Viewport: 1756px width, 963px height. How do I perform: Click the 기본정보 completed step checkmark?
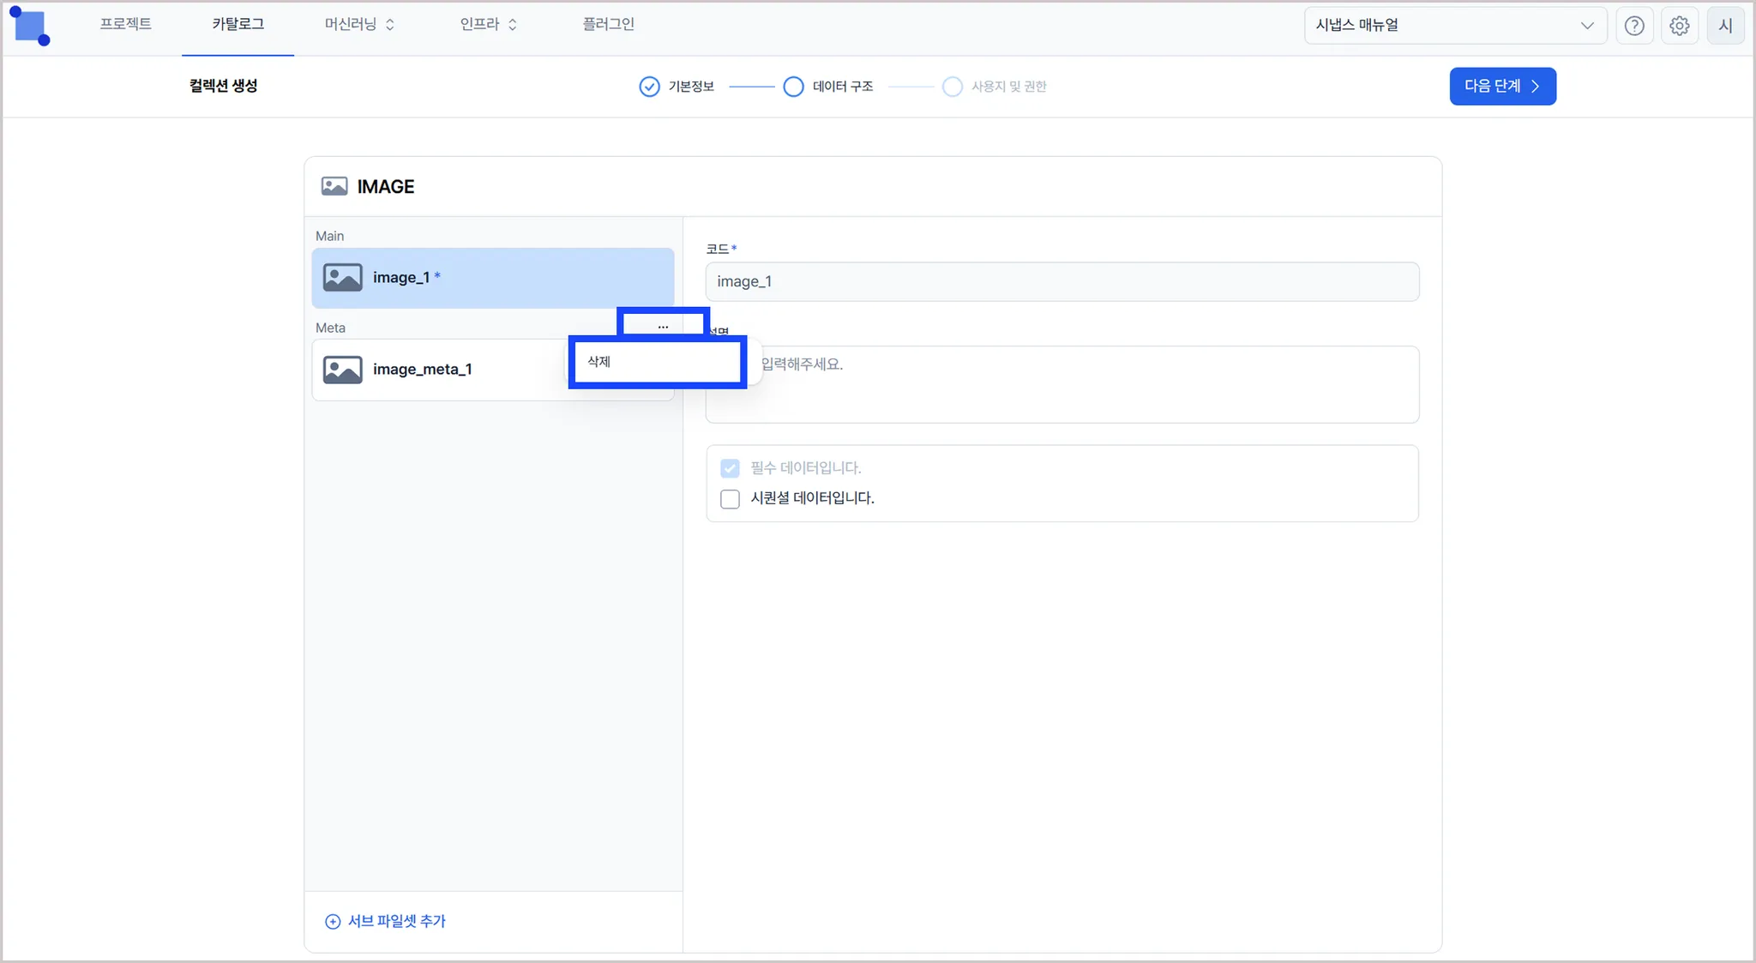click(649, 87)
